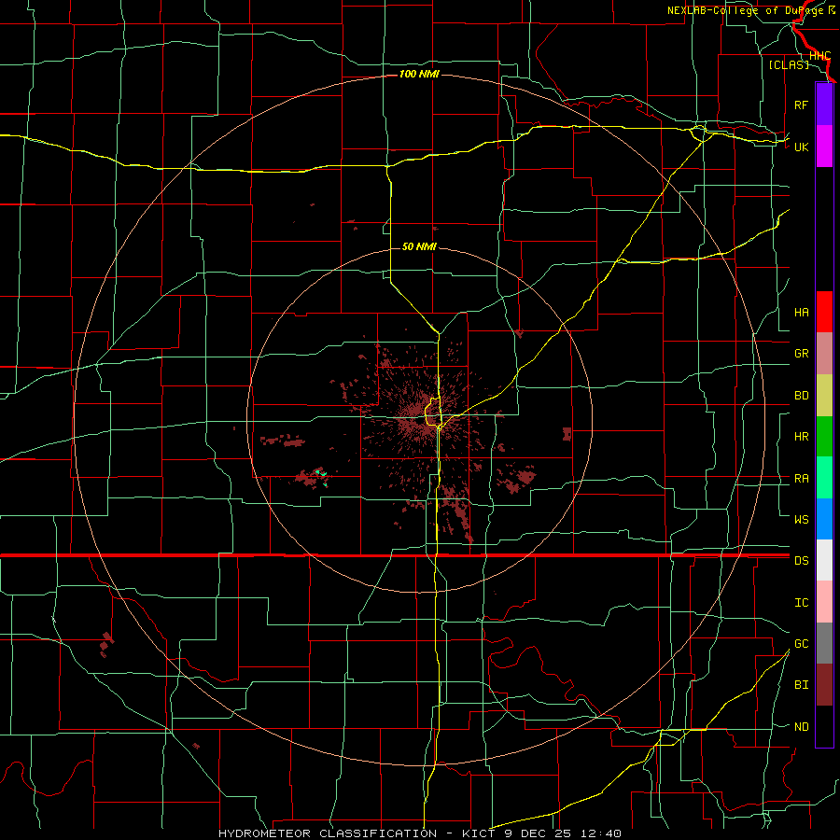Click the [CLAS] label
Image resolution: width=840 pixels, height=840 pixels.
789,64
